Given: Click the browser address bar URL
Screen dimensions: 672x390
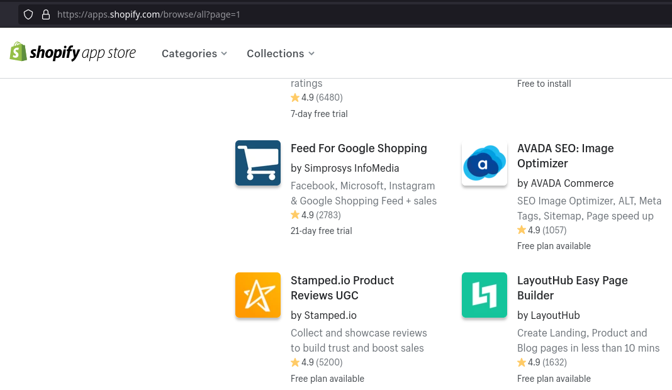Looking at the screenshot, I should [x=148, y=14].
